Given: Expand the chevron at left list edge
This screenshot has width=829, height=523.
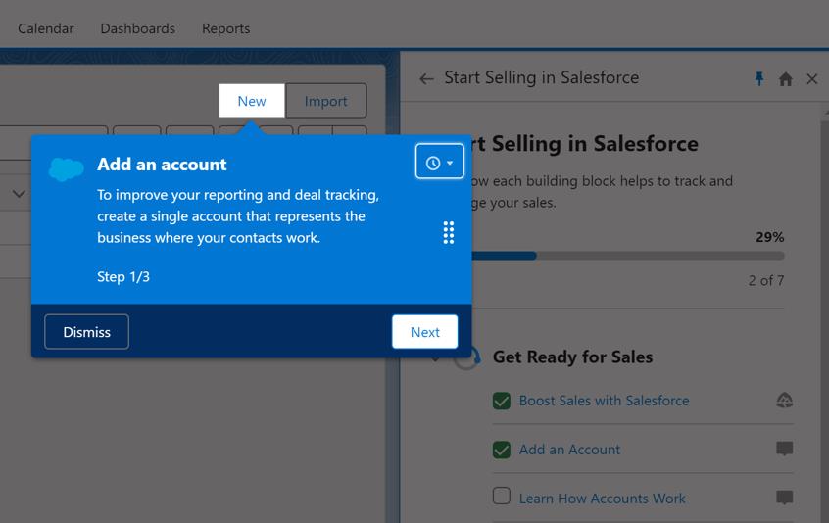Looking at the screenshot, I should pyautogui.click(x=18, y=194).
